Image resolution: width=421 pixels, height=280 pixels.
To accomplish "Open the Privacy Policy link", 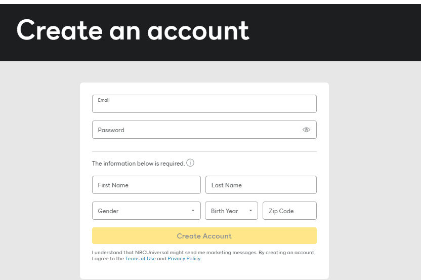I will [184, 259].
